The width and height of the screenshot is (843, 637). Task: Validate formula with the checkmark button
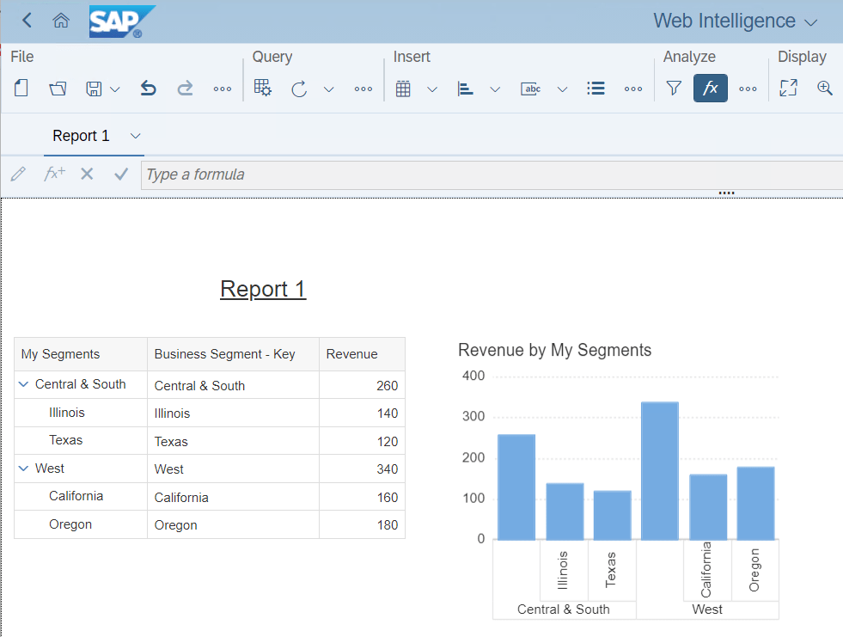point(121,174)
